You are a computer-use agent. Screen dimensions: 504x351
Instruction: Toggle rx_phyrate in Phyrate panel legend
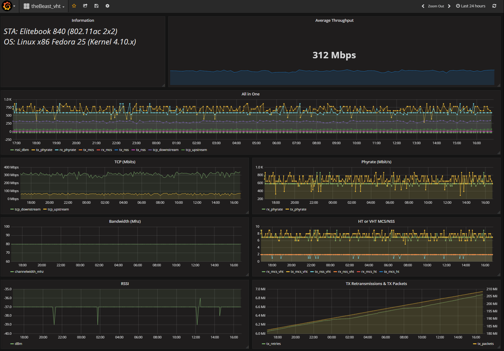(275, 209)
